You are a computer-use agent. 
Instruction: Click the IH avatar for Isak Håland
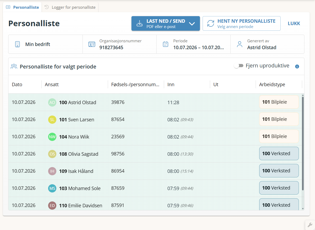52,171
